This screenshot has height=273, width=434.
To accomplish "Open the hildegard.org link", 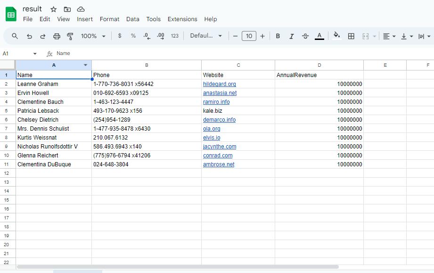I will tap(220, 84).
